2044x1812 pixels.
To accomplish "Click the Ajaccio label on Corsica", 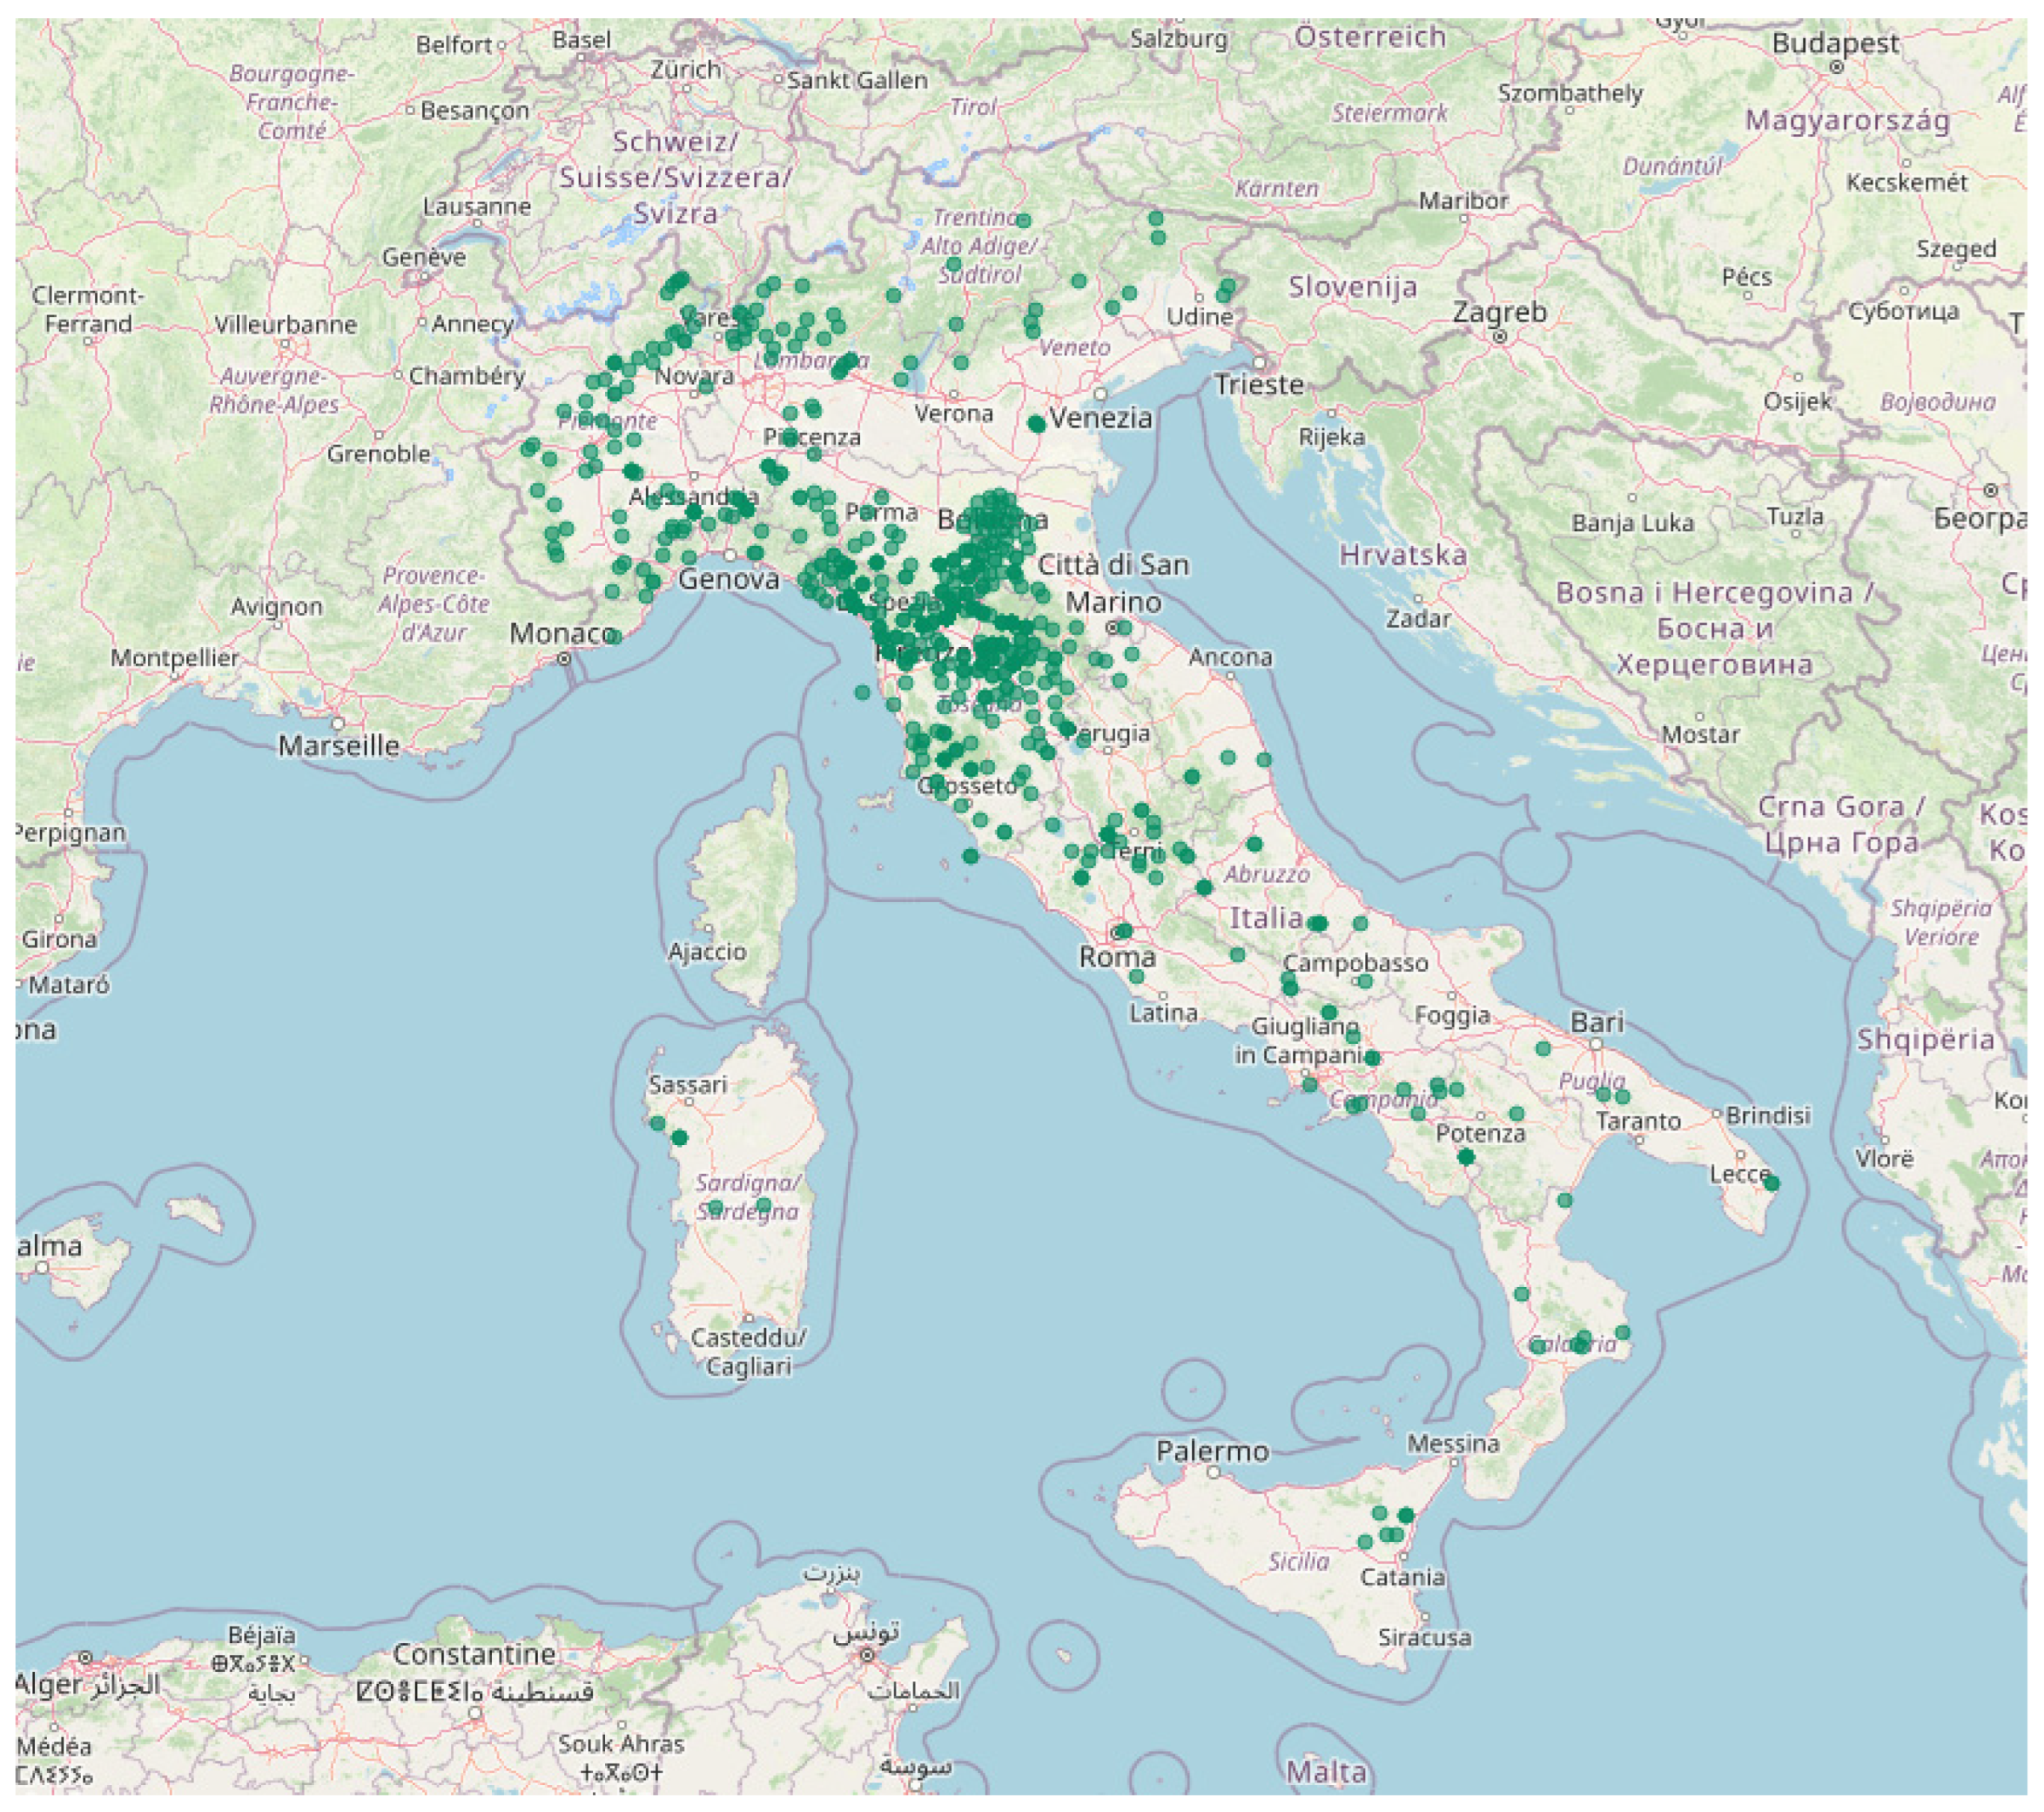I will [707, 951].
